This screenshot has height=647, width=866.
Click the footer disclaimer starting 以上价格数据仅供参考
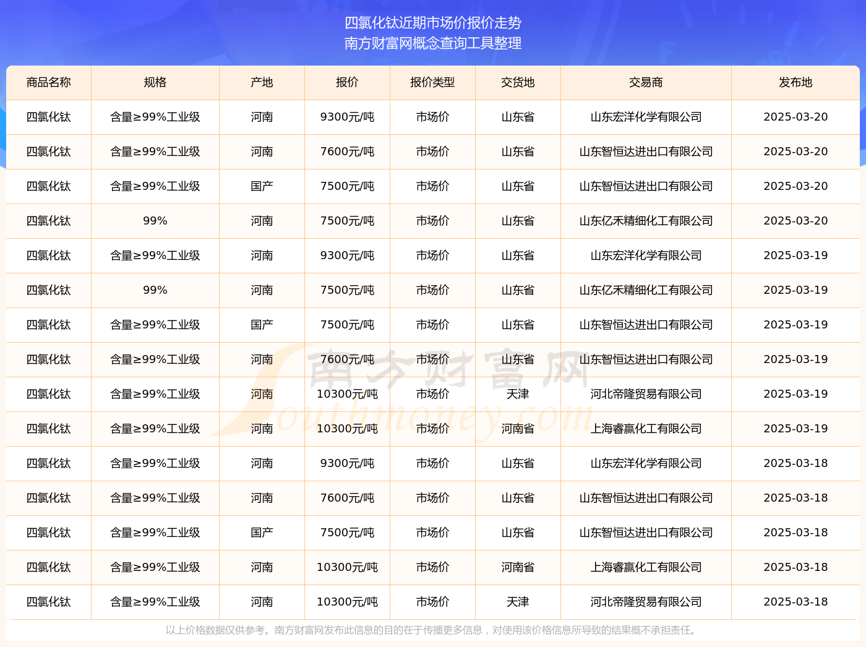tap(432, 630)
